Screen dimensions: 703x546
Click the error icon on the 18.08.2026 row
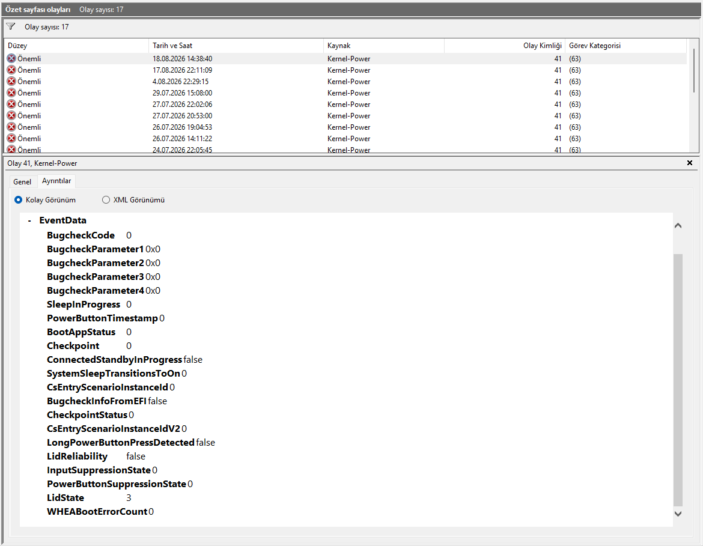(x=11, y=58)
